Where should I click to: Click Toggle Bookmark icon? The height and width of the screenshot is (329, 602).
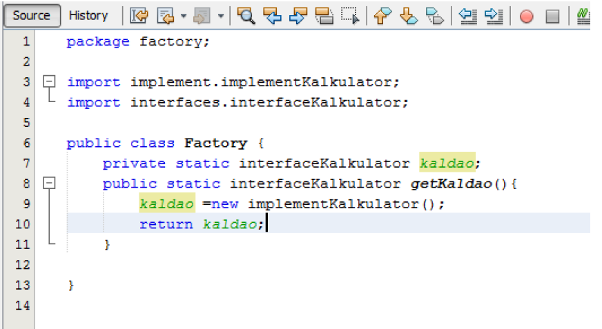(435, 16)
